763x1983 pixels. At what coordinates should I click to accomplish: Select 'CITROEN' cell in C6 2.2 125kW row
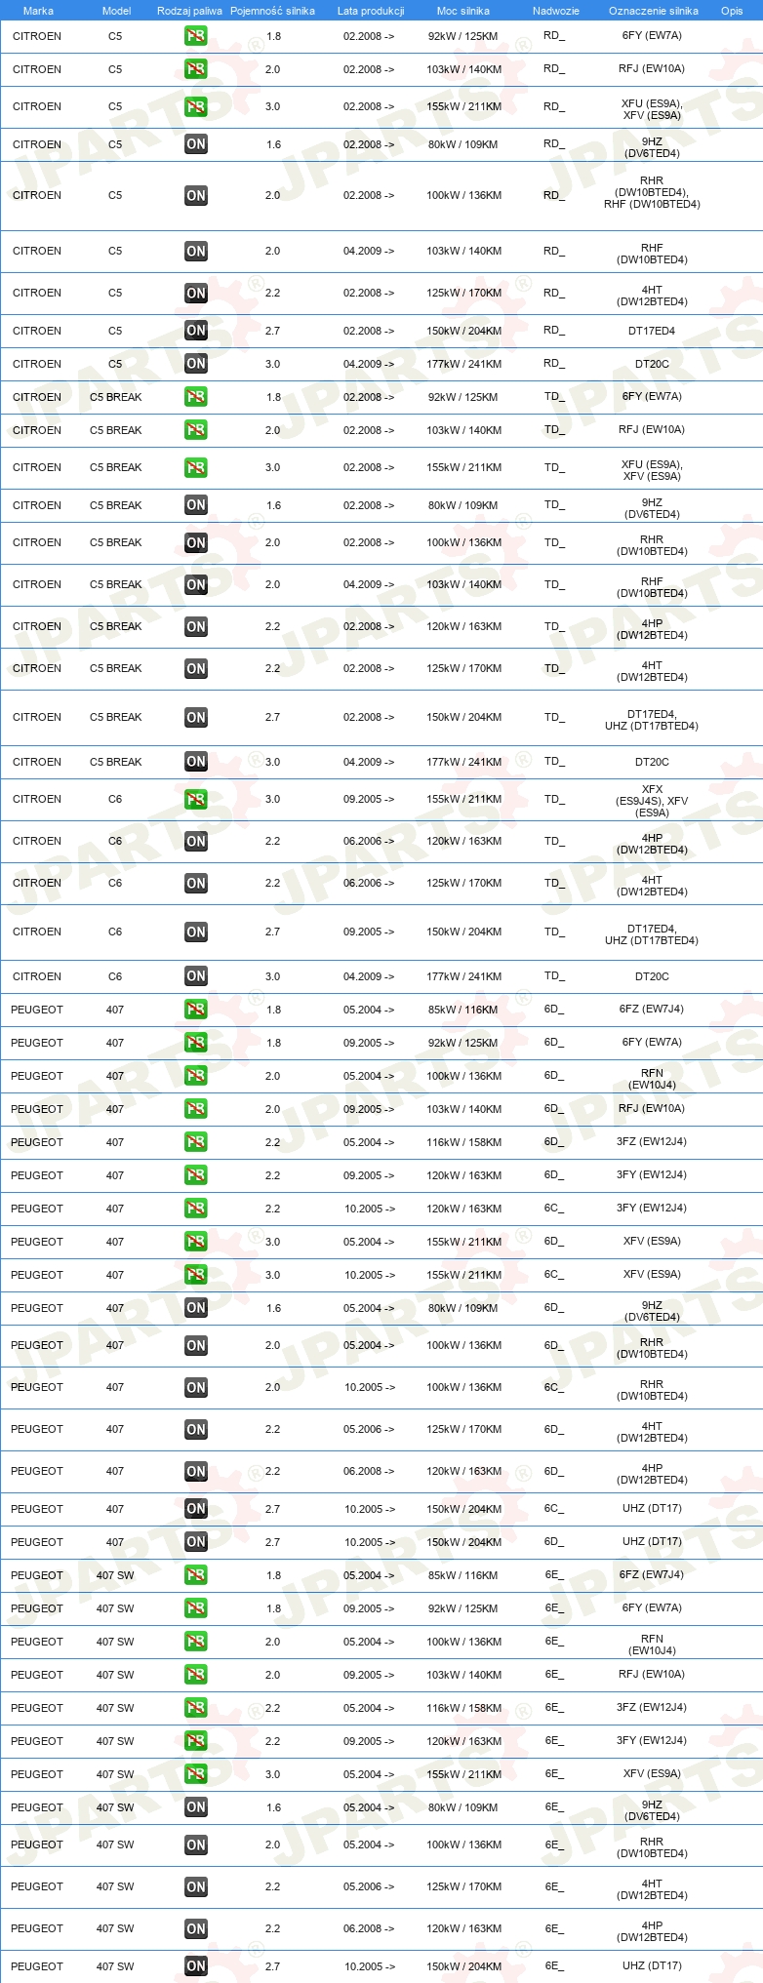pyautogui.click(x=37, y=883)
